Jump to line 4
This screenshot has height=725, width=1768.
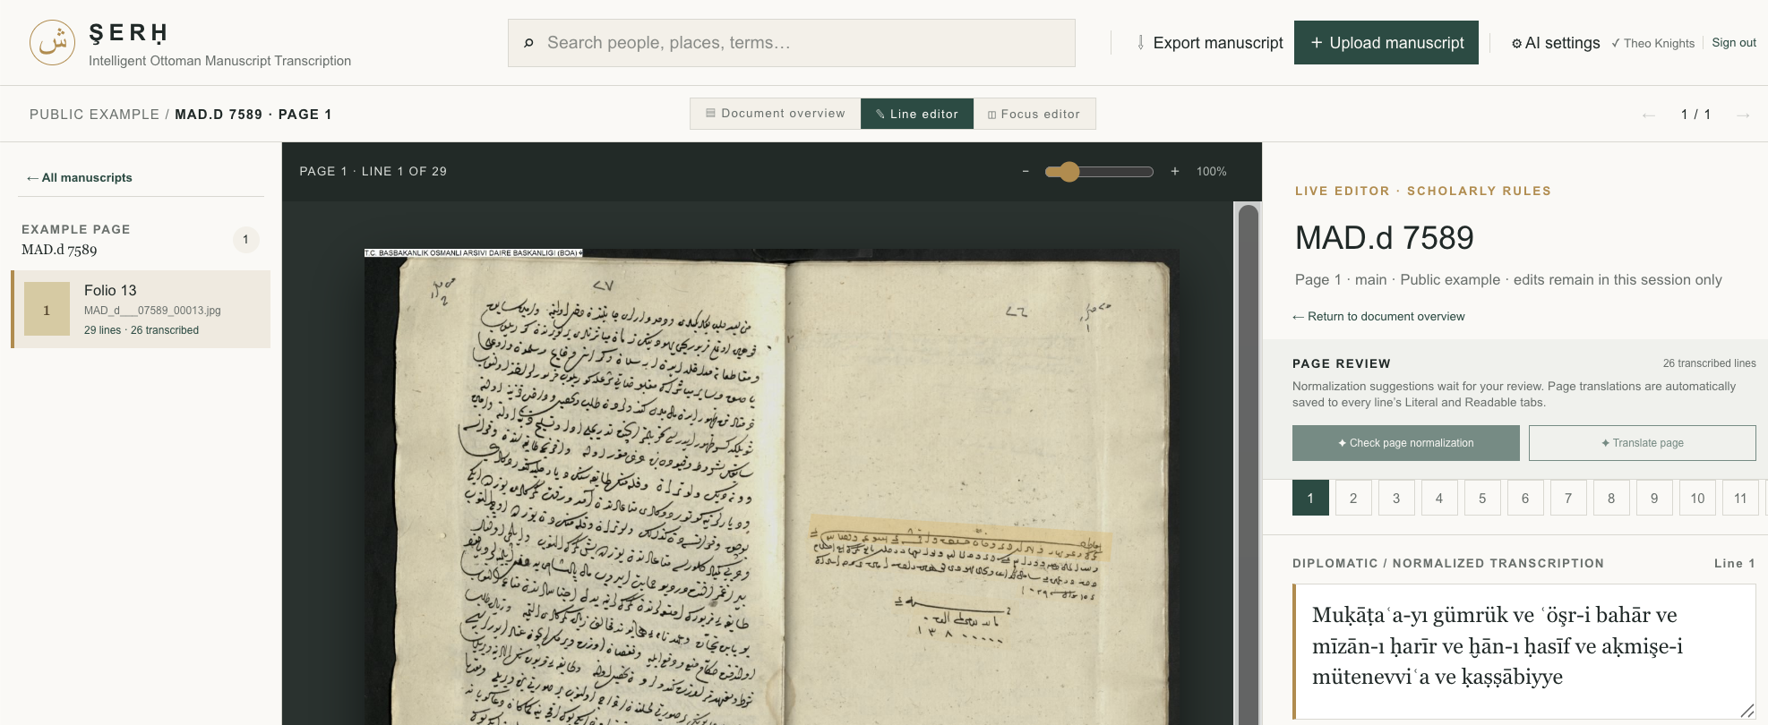pos(1439,498)
